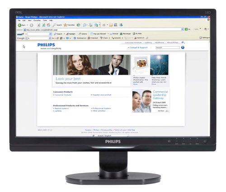This screenshot has height=192, width=226.
Task: Click the round blue search submit button
Action: coord(183,48)
